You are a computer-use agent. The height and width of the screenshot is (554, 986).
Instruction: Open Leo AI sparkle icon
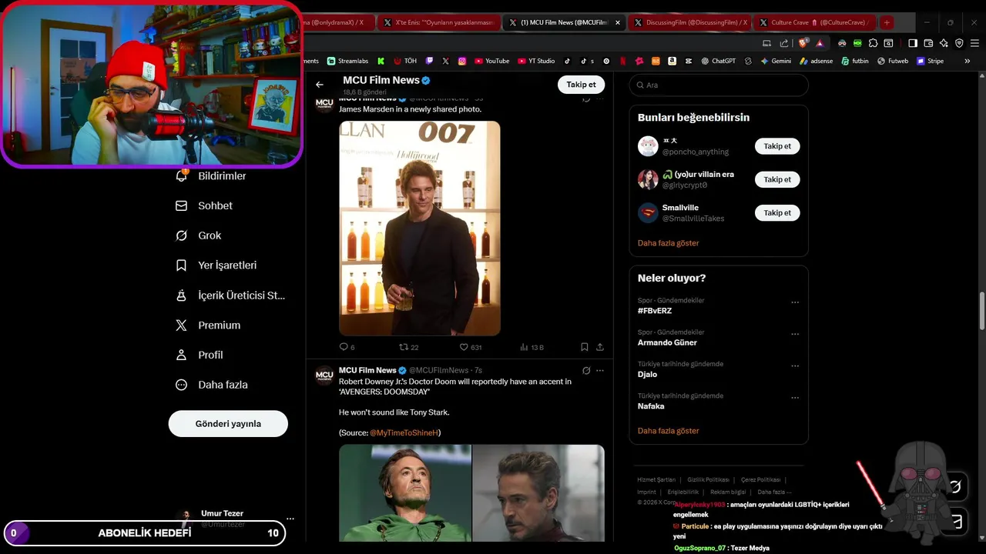point(944,43)
